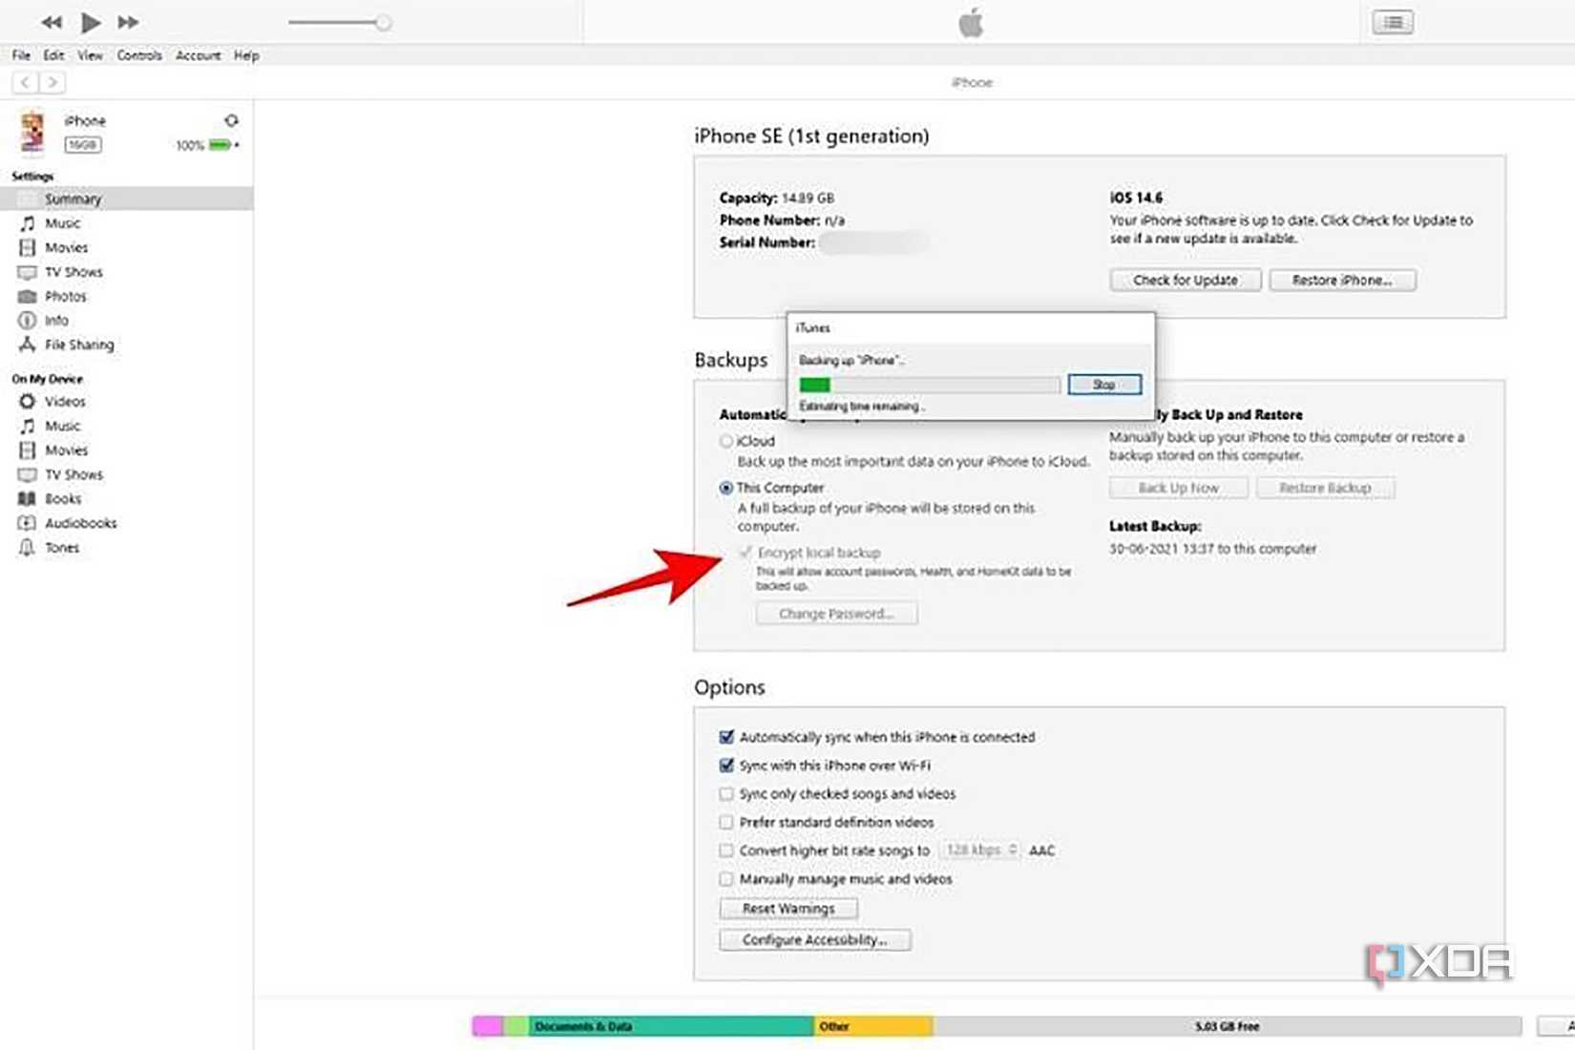
Task: Click the Check for Update button
Action: coord(1185,280)
